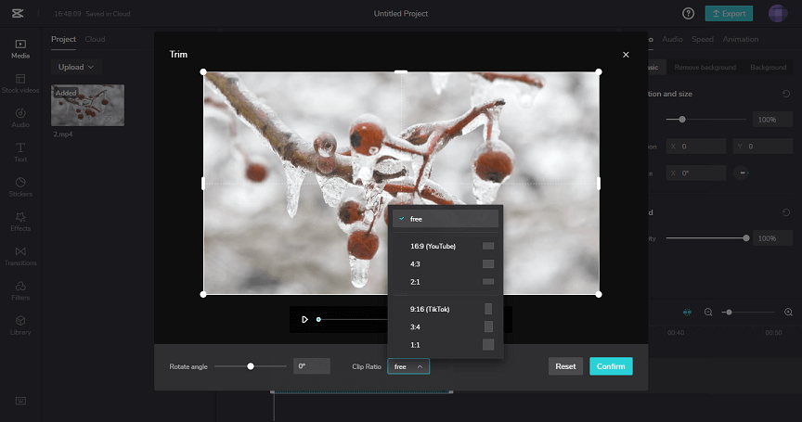Close the Trim dialog
The width and height of the screenshot is (802, 422).
626,55
